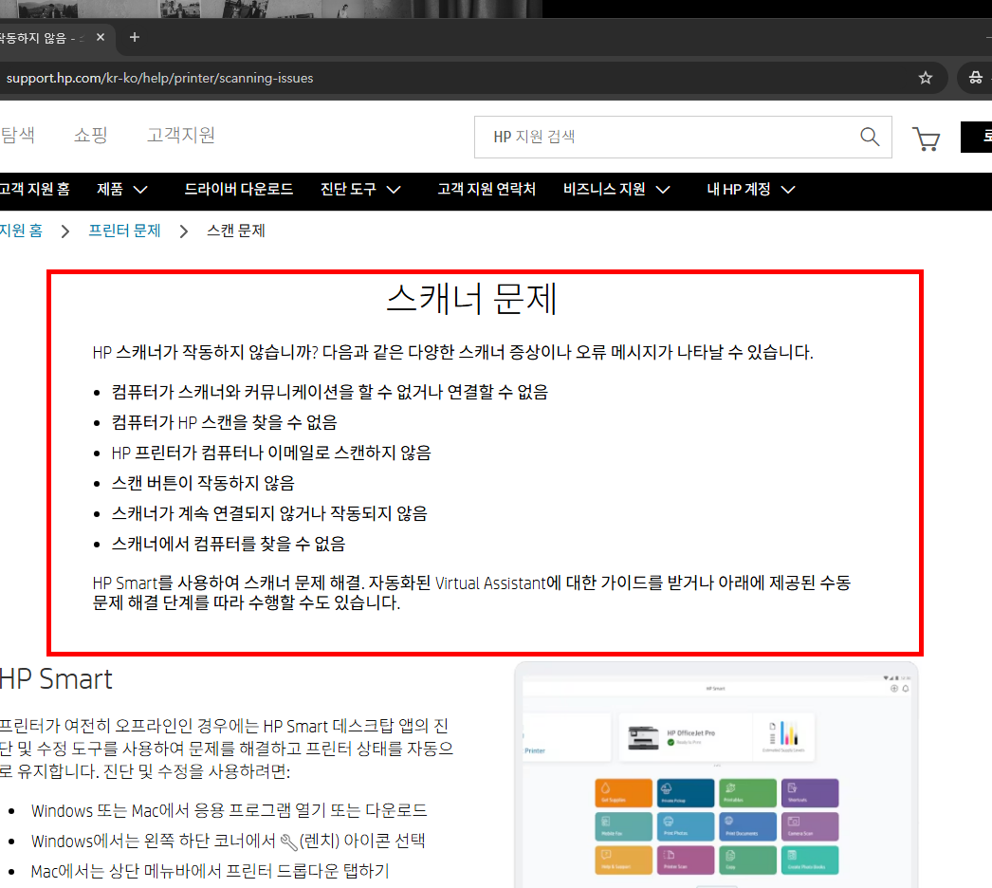This screenshot has height=888, width=992.
Task: Click inside the HP 지원 검색 input field
Action: 664,137
